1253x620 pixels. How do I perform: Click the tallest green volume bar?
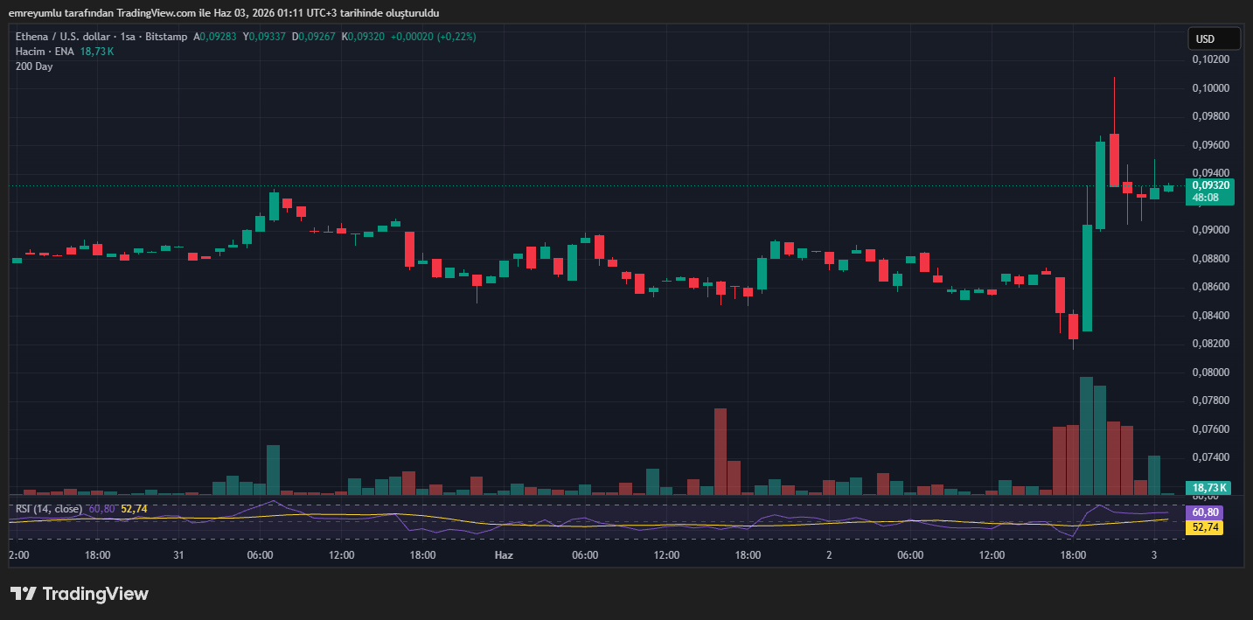pos(1087,435)
